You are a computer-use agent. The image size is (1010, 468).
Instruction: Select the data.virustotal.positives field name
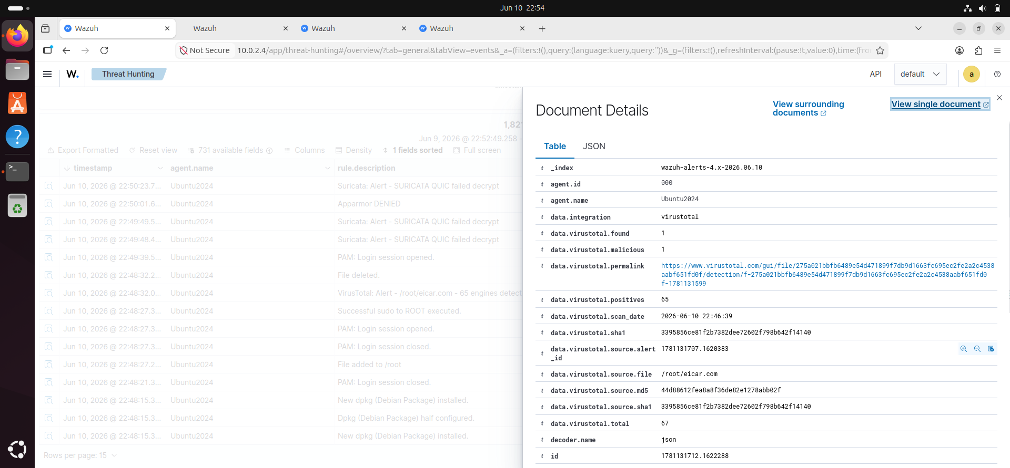[598, 300]
